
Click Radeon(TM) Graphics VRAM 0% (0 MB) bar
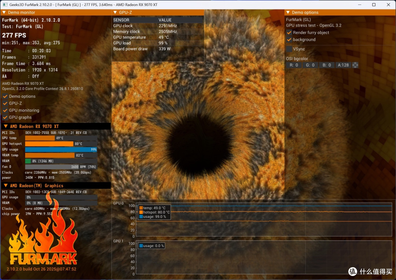61,203
